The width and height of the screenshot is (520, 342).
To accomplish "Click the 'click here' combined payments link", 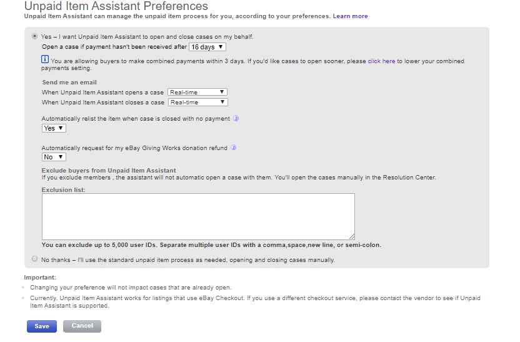I will tap(381, 61).
